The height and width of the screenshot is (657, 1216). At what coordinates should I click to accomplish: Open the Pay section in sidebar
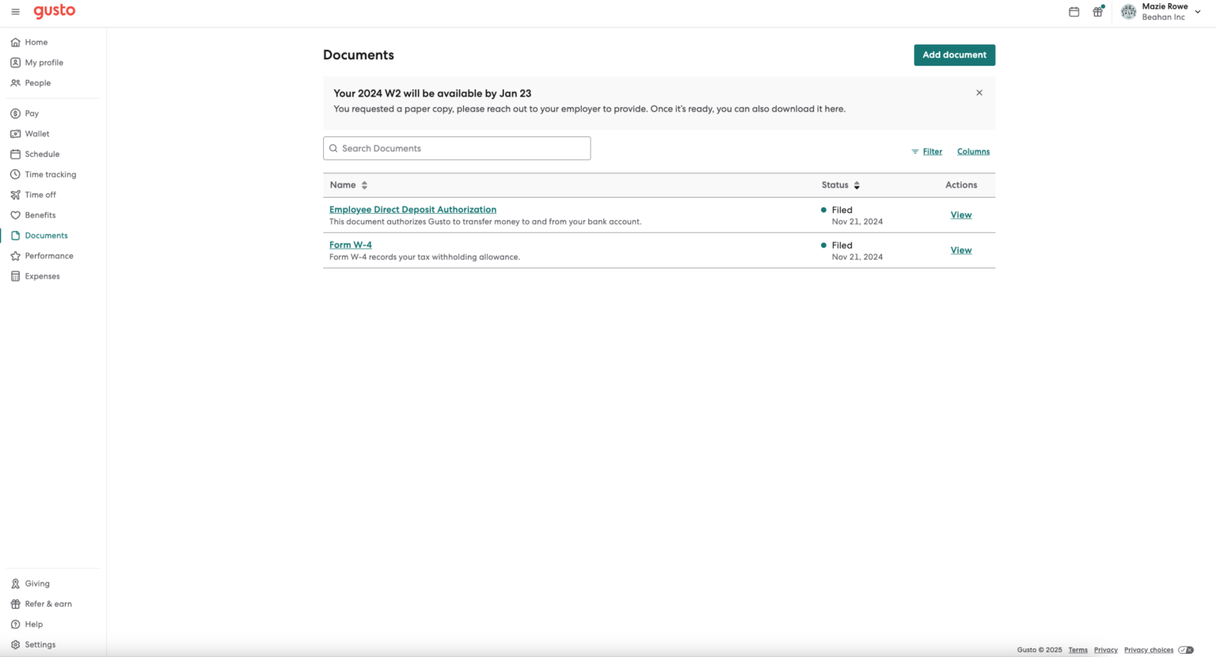pyautogui.click(x=31, y=112)
